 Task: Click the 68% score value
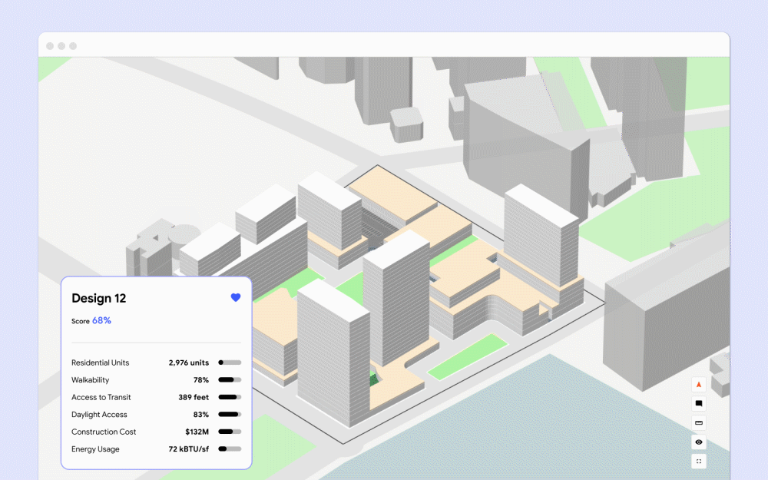pyautogui.click(x=101, y=320)
